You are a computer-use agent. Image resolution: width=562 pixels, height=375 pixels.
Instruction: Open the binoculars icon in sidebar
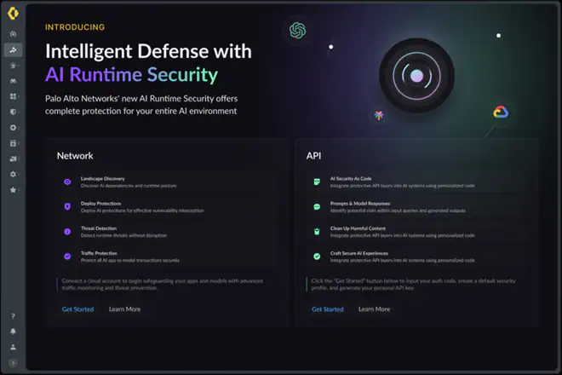[x=14, y=81]
